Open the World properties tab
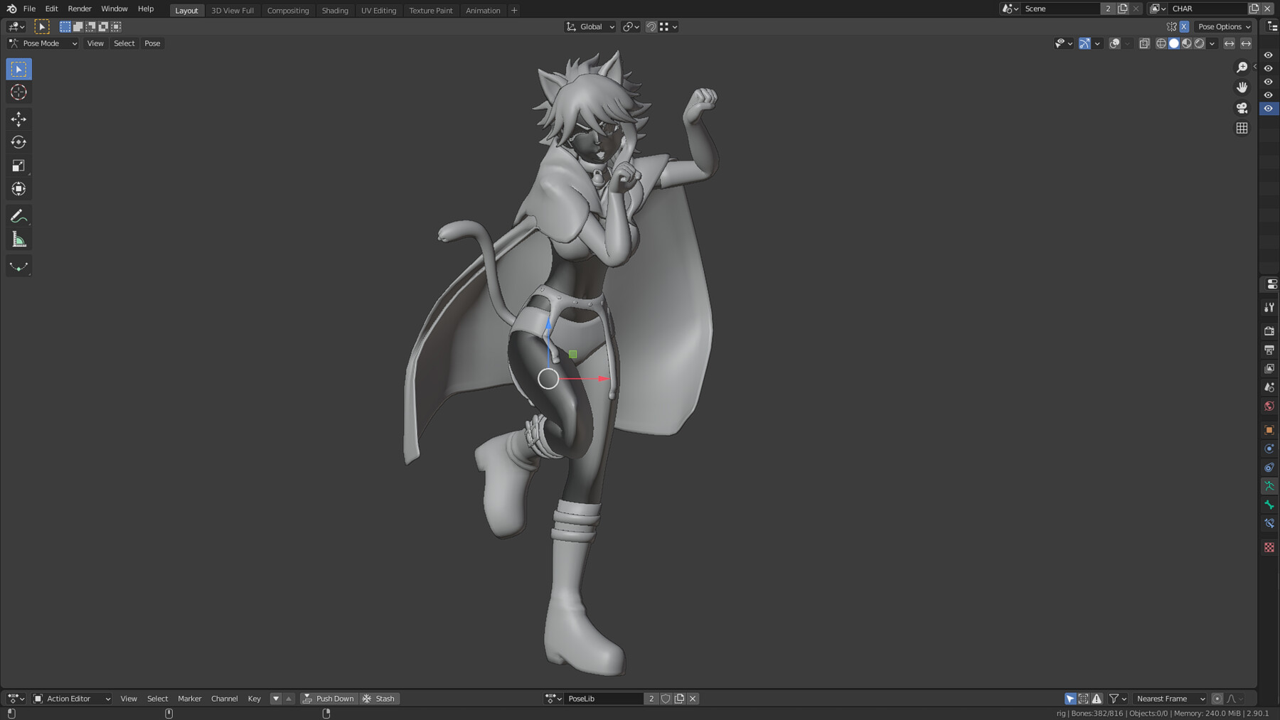The height and width of the screenshot is (720, 1280). tap(1269, 406)
